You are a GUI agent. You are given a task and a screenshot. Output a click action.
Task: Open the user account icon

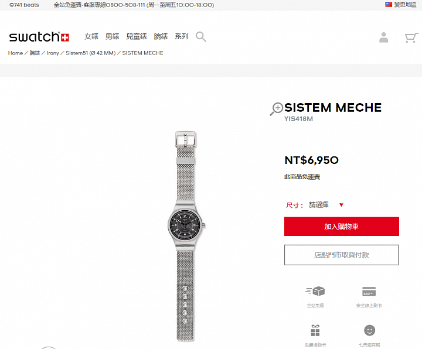(x=383, y=37)
